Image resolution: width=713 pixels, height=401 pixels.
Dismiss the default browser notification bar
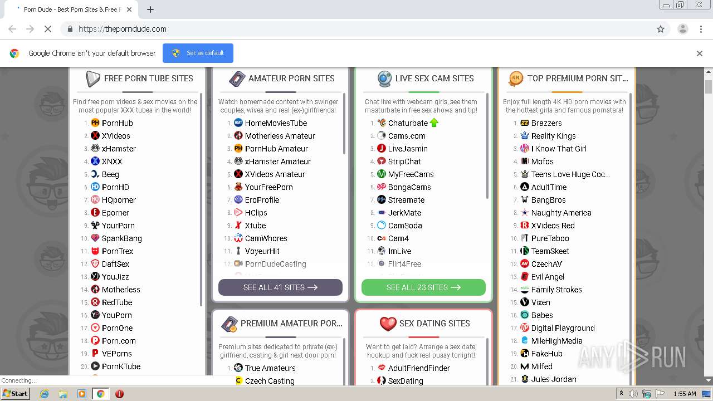[700, 53]
